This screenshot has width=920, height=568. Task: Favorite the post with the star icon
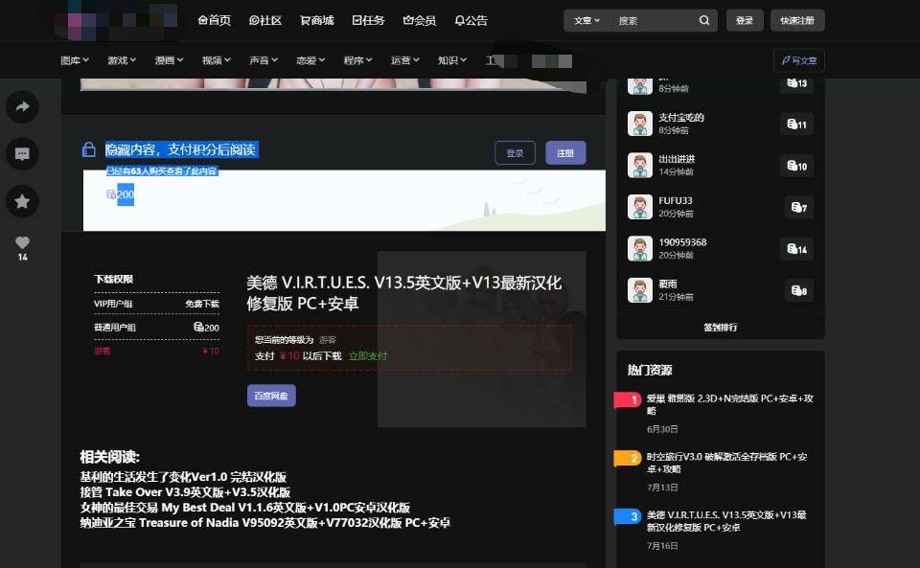pyautogui.click(x=22, y=201)
